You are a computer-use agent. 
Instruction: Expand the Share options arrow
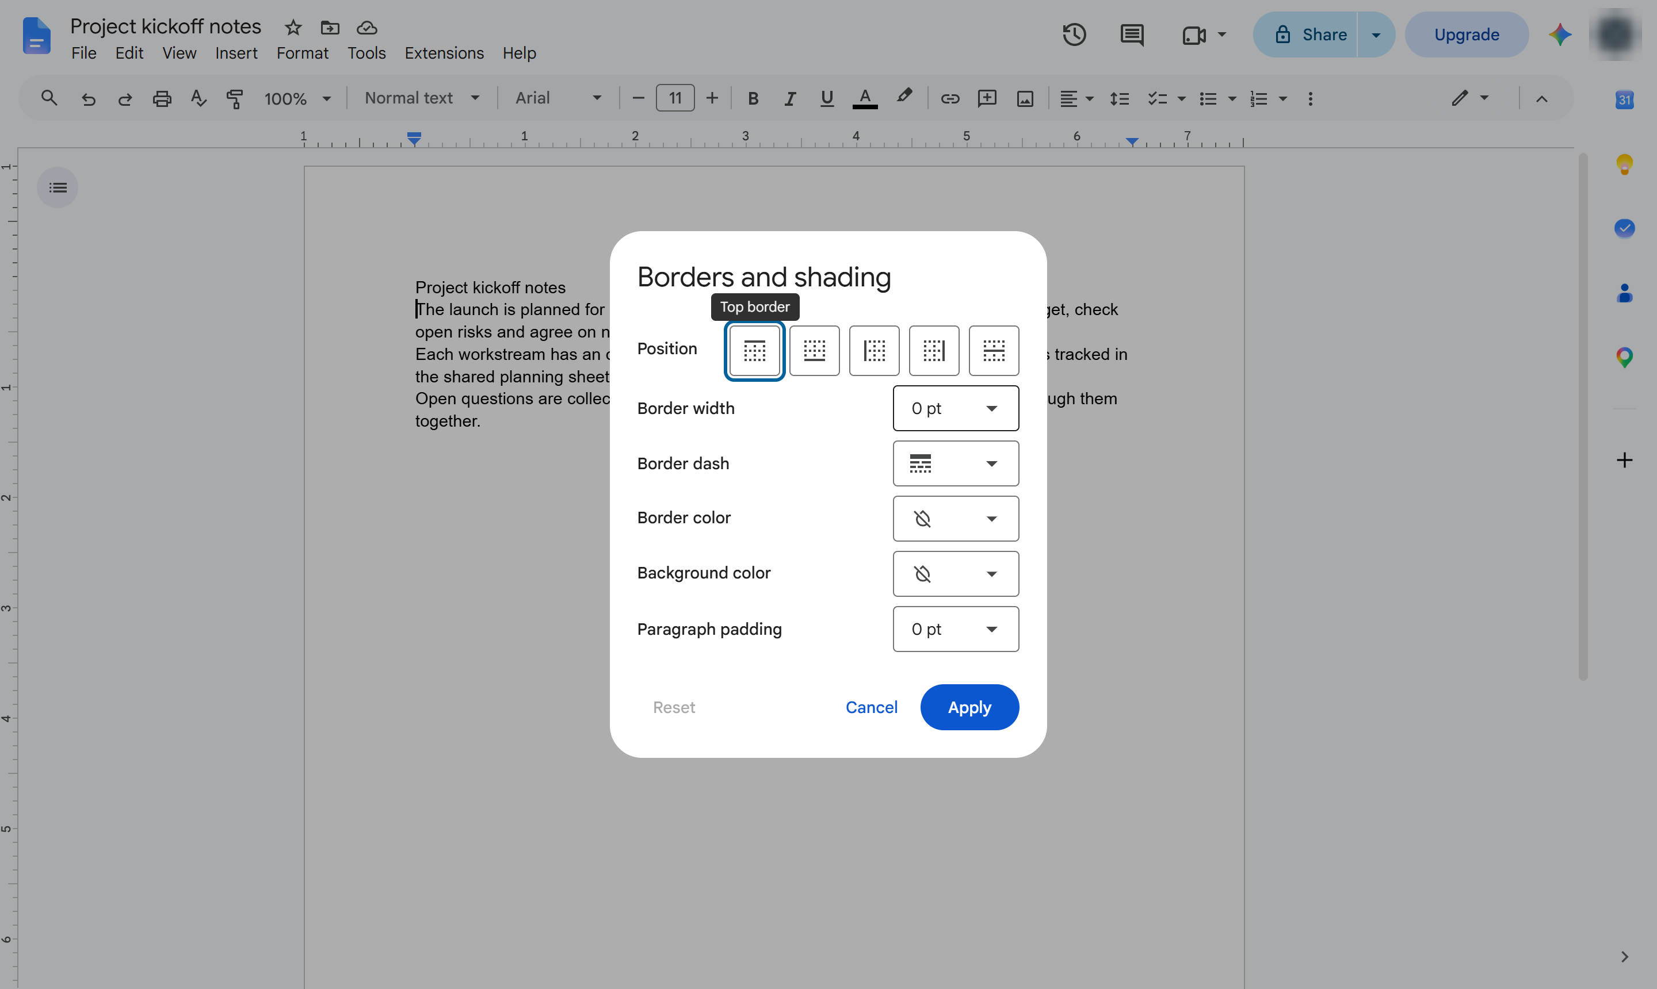(1376, 34)
